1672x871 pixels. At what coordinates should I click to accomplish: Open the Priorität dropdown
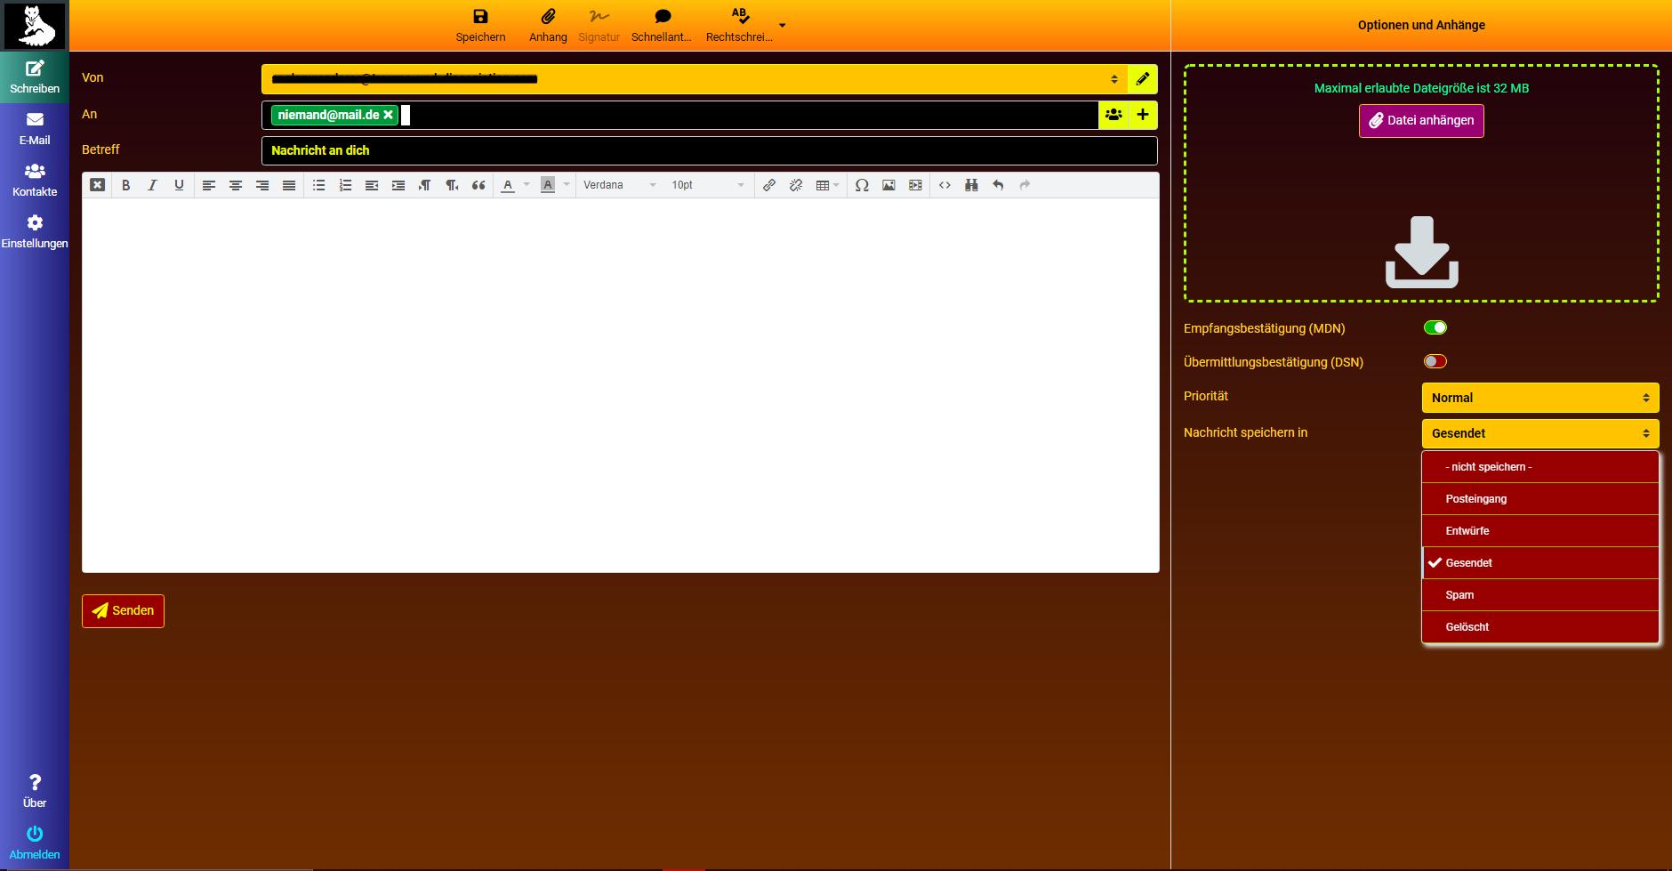point(1539,398)
